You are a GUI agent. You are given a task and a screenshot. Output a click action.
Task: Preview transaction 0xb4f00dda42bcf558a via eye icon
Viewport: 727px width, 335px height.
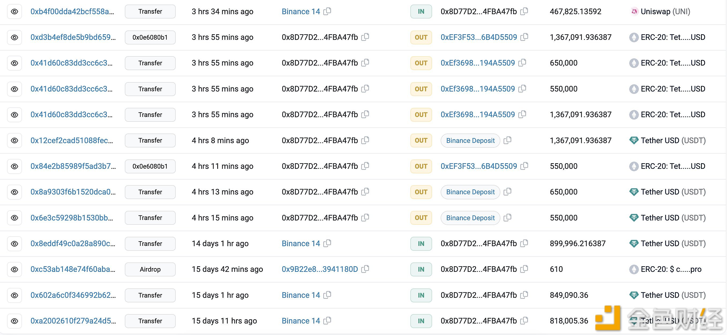(x=14, y=12)
